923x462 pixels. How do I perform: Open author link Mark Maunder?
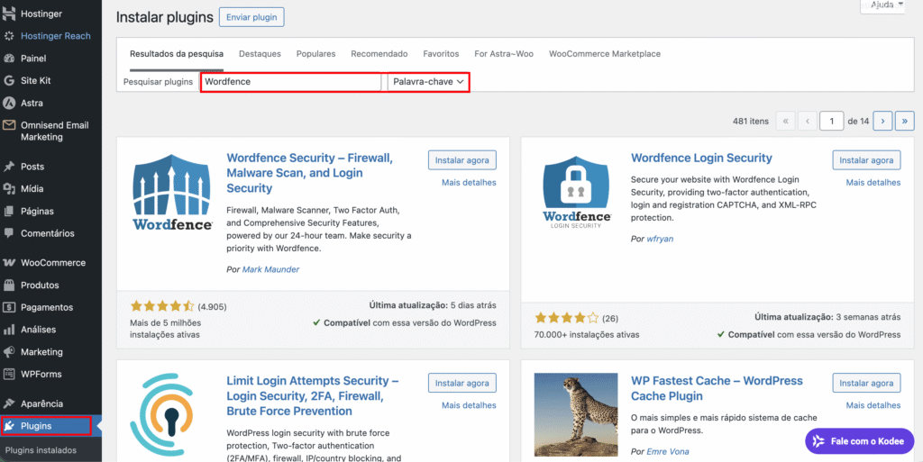[270, 269]
